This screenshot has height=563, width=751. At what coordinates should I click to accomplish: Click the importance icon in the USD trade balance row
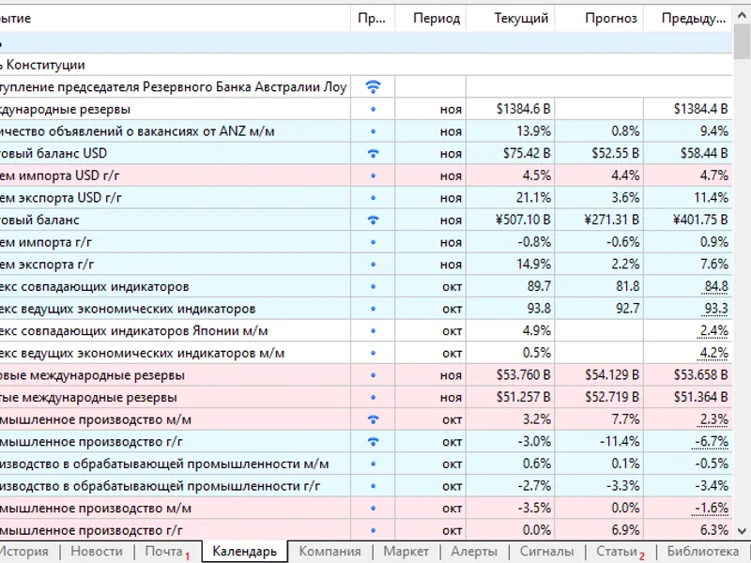[373, 154]
